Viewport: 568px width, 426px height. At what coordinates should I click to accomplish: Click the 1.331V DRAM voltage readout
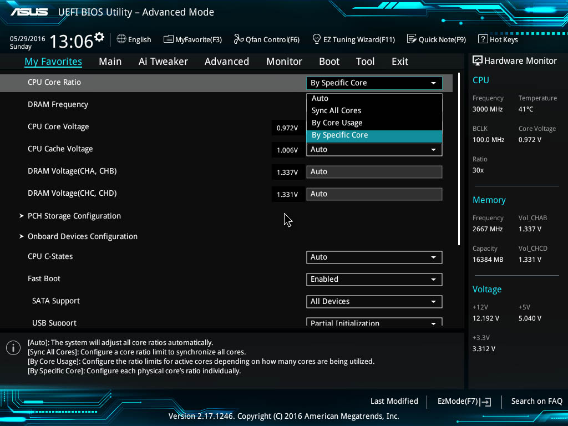click(x=287, y=194)
